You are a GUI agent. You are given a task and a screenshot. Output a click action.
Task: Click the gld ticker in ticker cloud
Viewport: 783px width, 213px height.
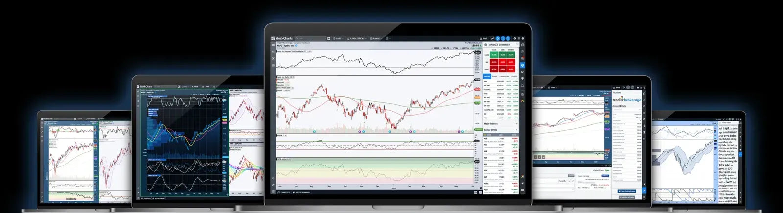tap(730, 168)
